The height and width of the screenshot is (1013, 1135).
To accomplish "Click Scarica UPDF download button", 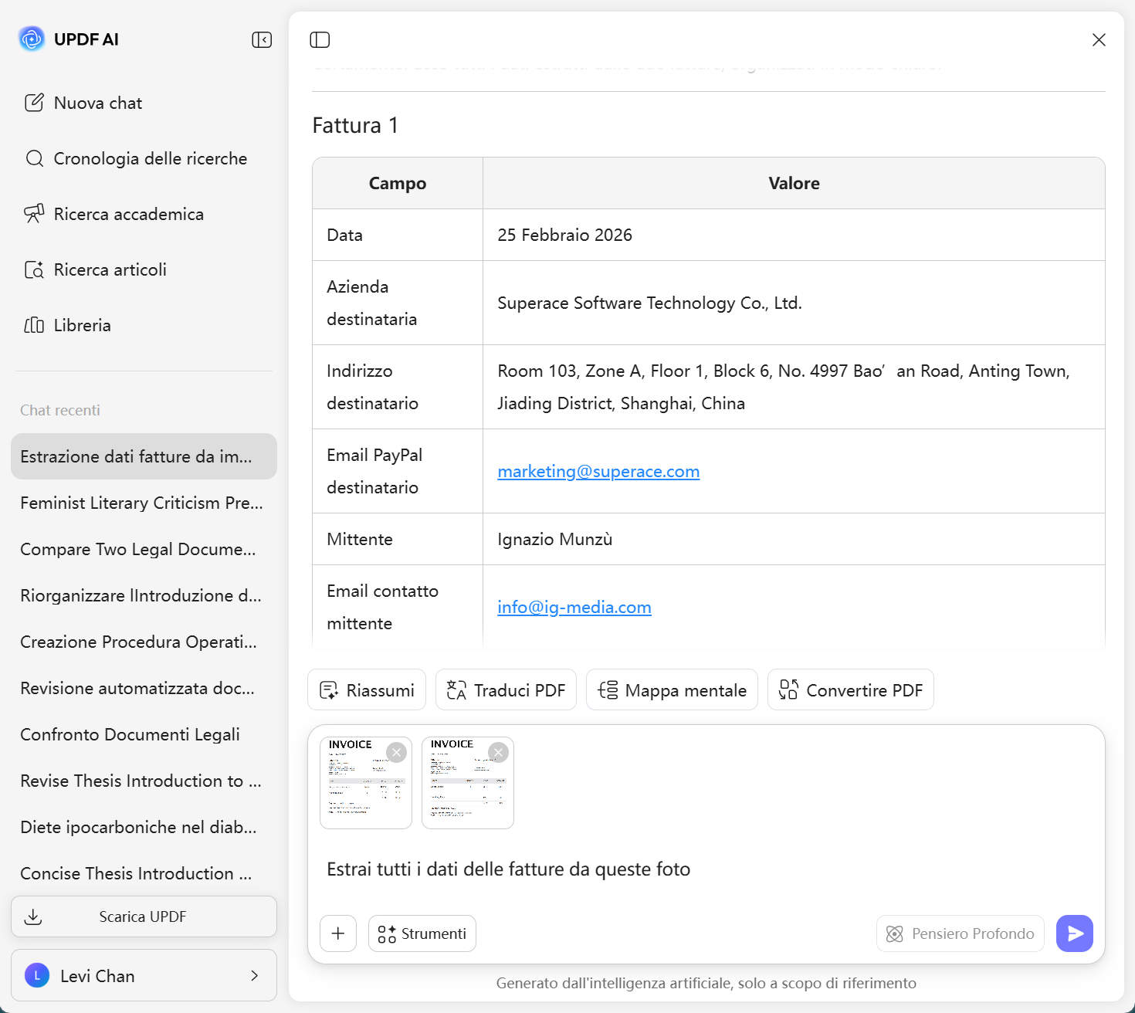I will [144, 916].
